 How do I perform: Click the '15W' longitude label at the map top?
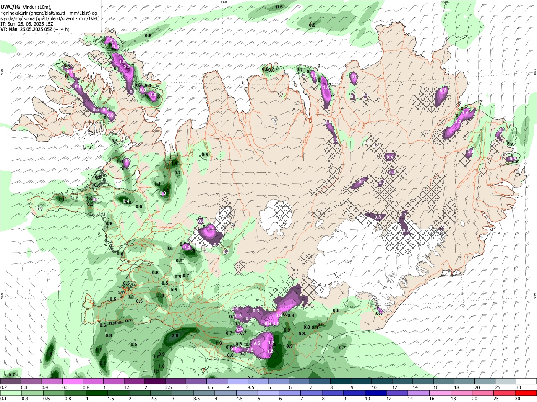click(444, 2)
